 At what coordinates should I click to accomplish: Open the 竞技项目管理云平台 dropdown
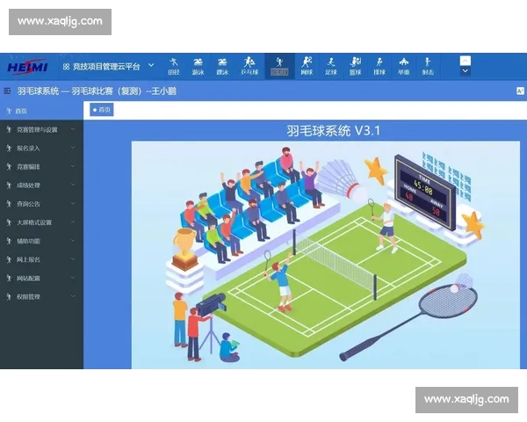point(107,66)
